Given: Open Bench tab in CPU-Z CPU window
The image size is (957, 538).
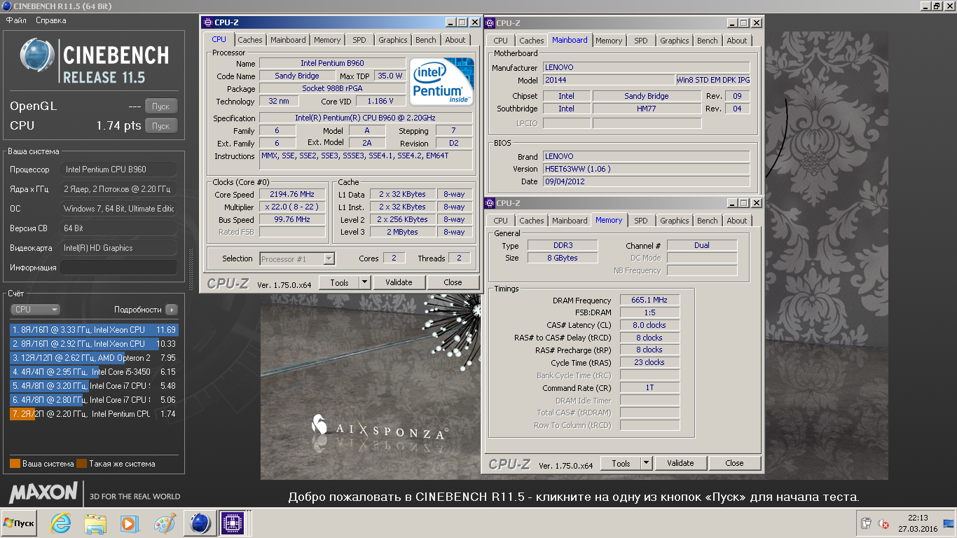Looking at the screenshot, I should (426, 40).
